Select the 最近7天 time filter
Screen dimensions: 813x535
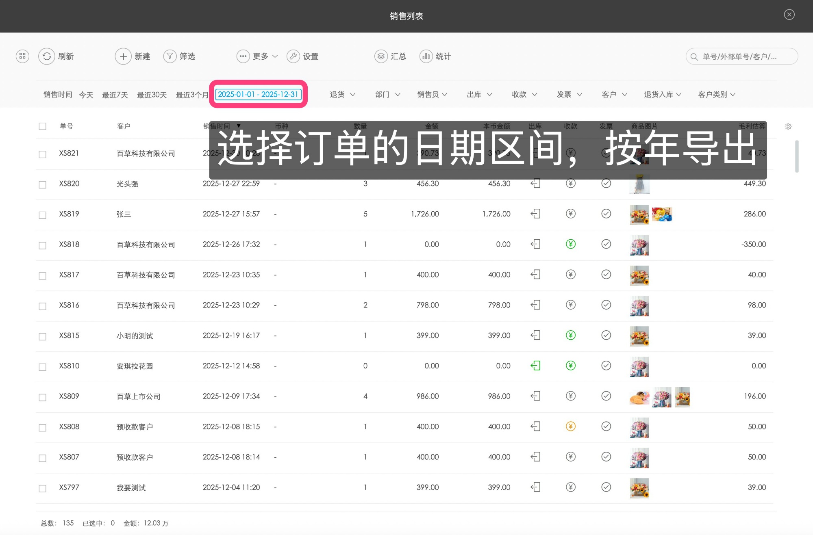[x=115, y=95]
